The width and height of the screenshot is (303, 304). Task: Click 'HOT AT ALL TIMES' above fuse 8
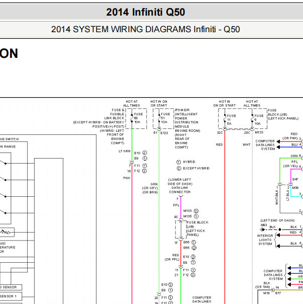coord(252,104)
